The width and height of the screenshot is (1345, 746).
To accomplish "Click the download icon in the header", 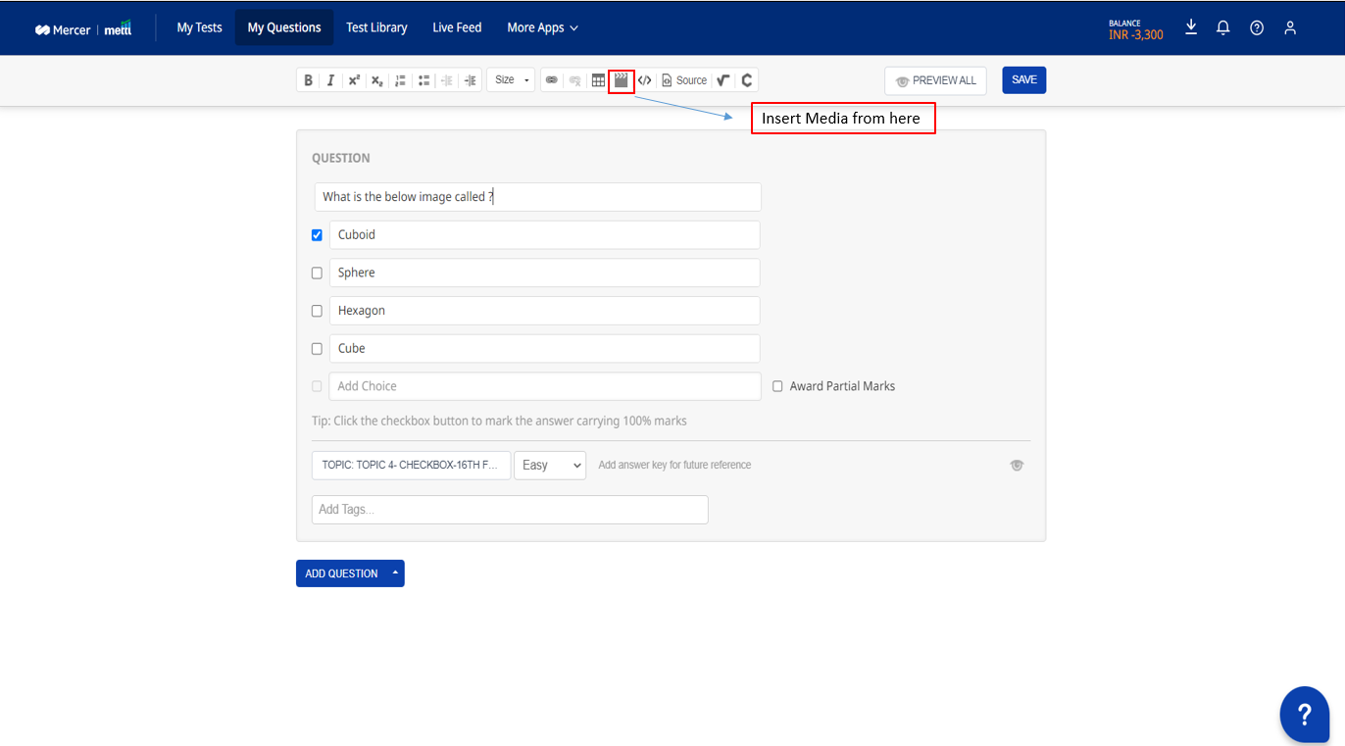I will (1191, 27).
